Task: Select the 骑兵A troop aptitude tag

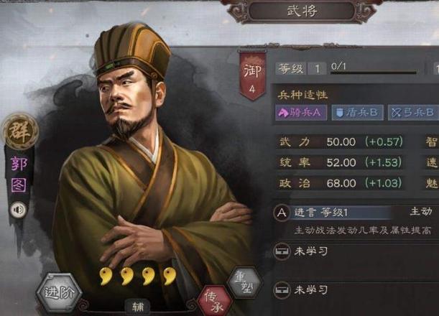Action: (x=301, y=113)
